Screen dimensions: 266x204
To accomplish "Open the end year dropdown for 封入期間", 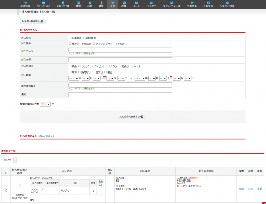I will pyautogui.click(x=139, y=78).
